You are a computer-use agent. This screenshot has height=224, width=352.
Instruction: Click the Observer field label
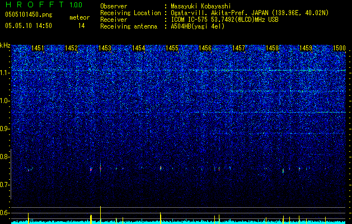point(114,6)
